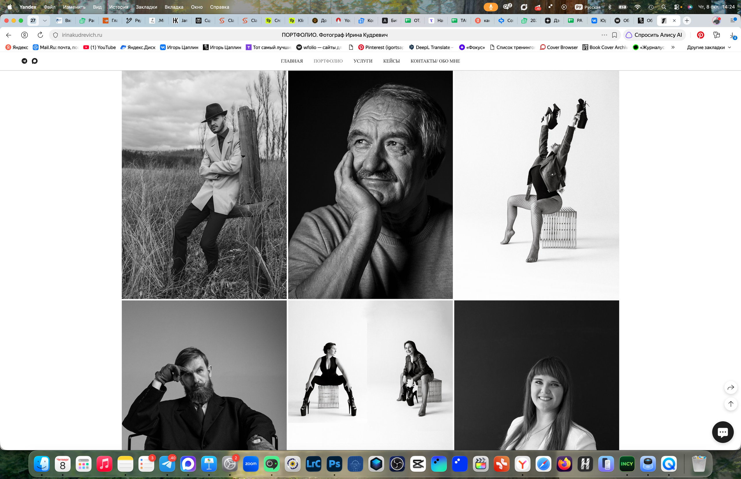
Task: Open the live chat widget button
Action: [x=723, y=432]
